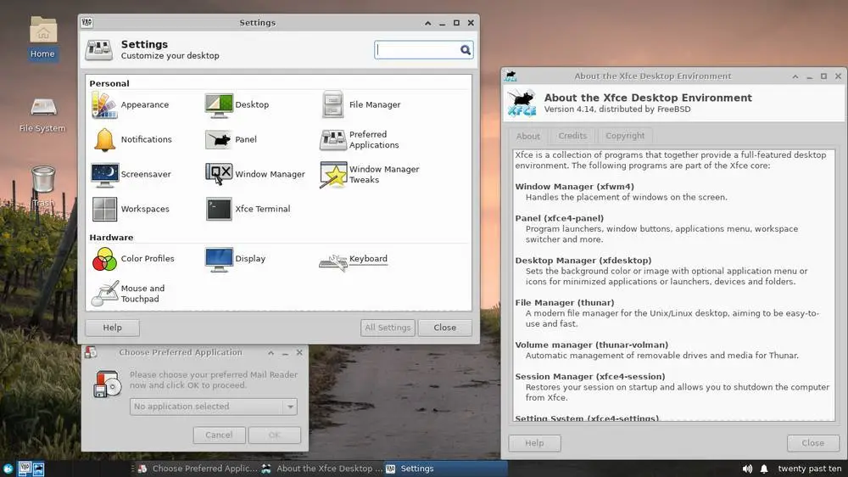Switch to the Credits tab

coord(572,136)
